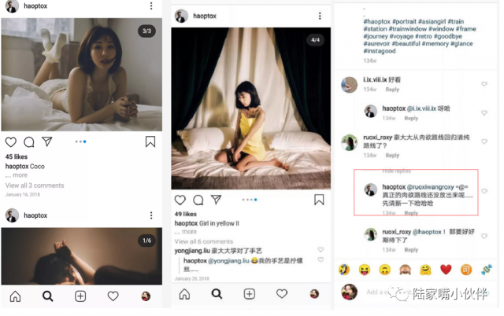Share the Coco post via paper plane icon
The height and width of the screenshot is (316, 504).
pyautogui.click(x=47, y=141)
